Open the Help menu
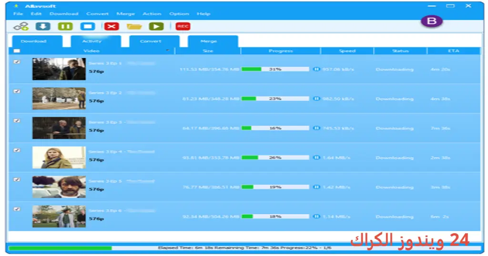The height and width of the screenshot is (256, 488). [x=203, y=14]
